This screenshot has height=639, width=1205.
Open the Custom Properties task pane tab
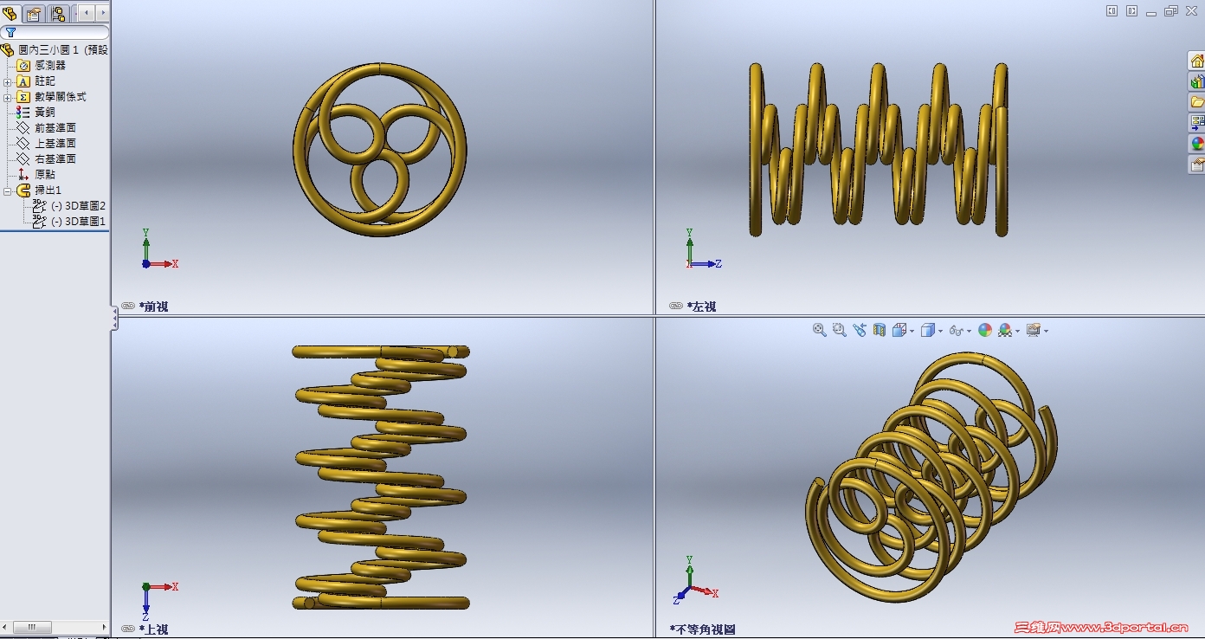click(x=1197, y=165)
